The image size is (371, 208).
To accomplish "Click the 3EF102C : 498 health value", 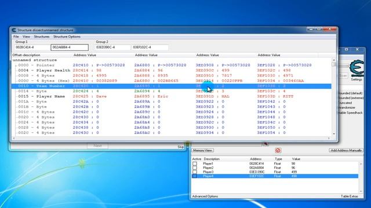I will tap(274, 70).
